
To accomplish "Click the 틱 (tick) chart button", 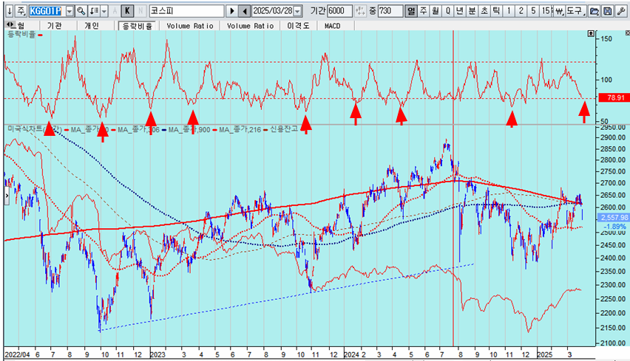I will (x=495, y=11).
